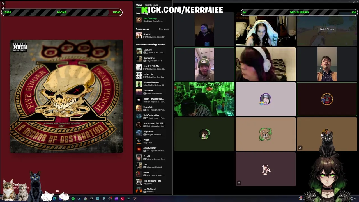Open the Calculator icon in taskbar
Screen dimensions: 359x202
(104, 199)
